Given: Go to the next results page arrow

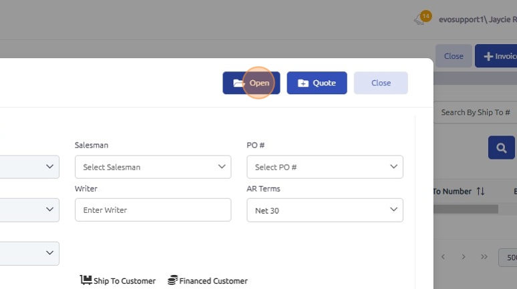Looking at the screenshot, I should point(463,257).
